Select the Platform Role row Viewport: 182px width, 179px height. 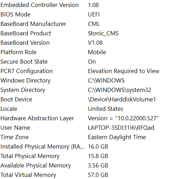pyautogui.click(x=91, y=52)
